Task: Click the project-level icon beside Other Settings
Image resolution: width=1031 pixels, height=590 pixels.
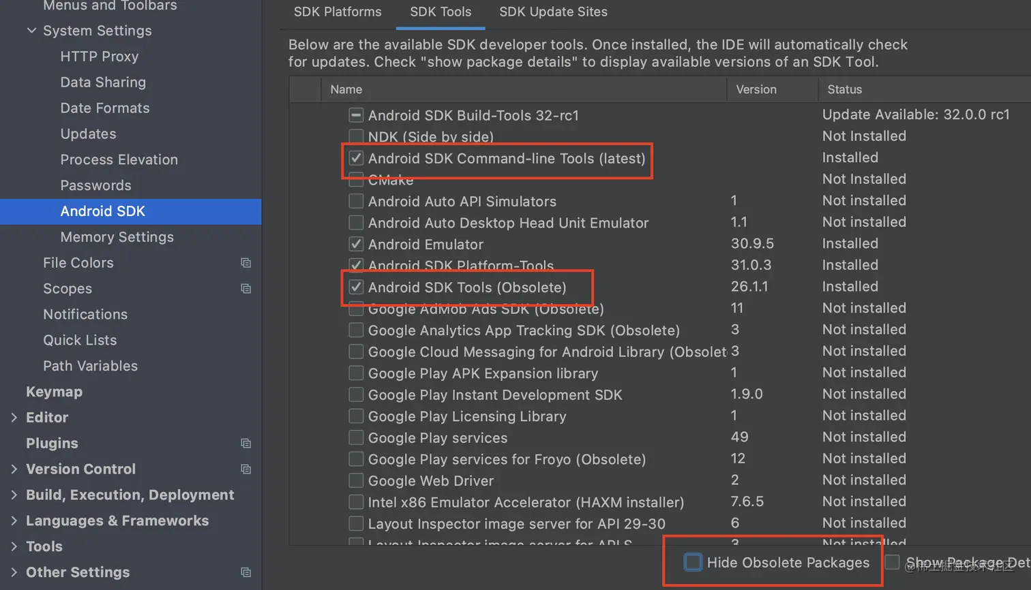Action: (246, 572)
